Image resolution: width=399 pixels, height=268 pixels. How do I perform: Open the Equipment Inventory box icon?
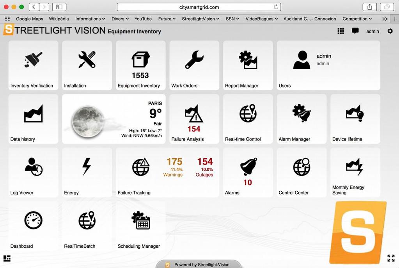point(140,60)
